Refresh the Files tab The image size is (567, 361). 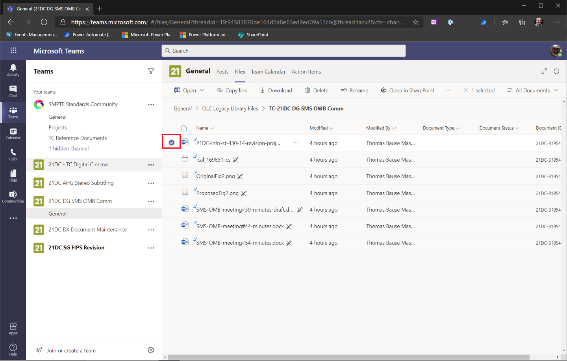(x=556, y=71)
